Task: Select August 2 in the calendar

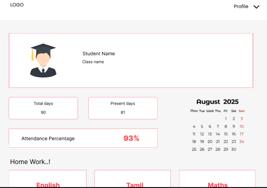Action: (x=234, y=119)
